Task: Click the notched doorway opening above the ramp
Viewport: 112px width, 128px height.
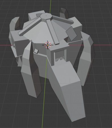Action: pos(60,56)
